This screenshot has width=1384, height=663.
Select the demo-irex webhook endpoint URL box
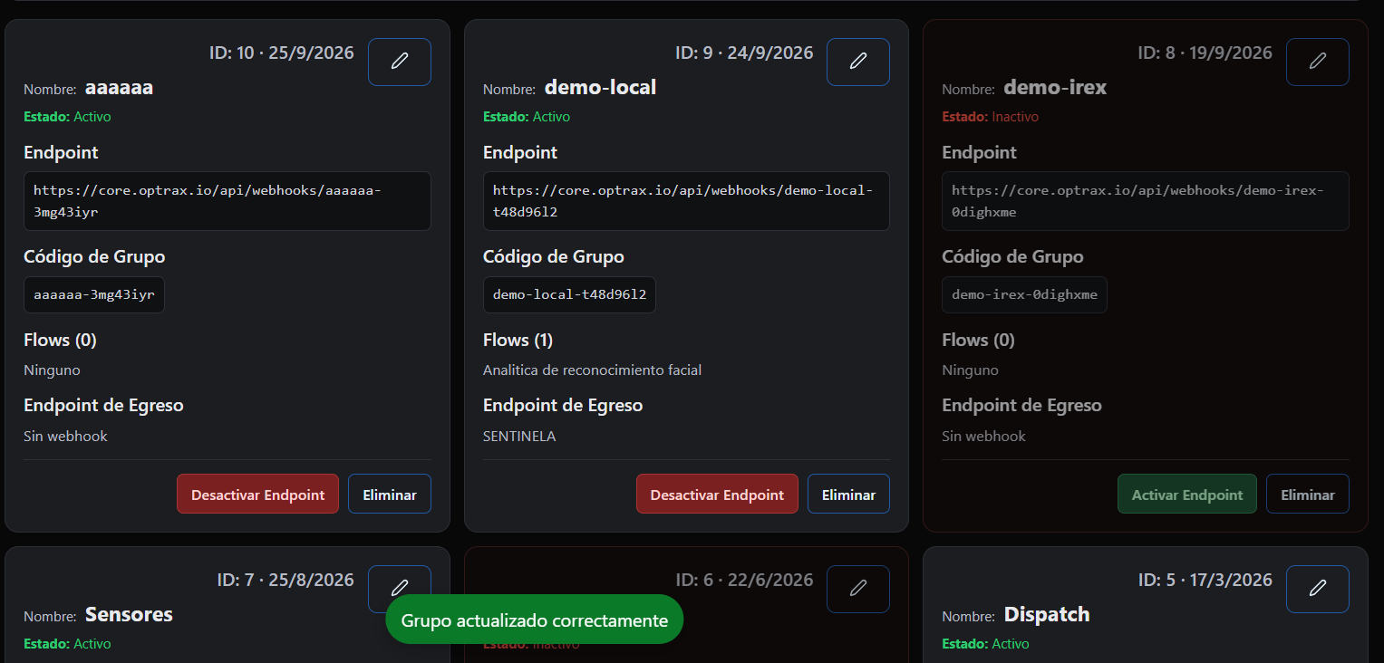coord(1146,201)
